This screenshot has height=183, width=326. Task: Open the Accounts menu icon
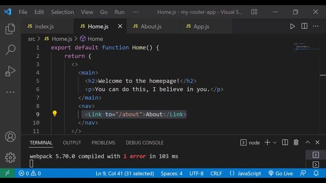click(x=10, y=137)
